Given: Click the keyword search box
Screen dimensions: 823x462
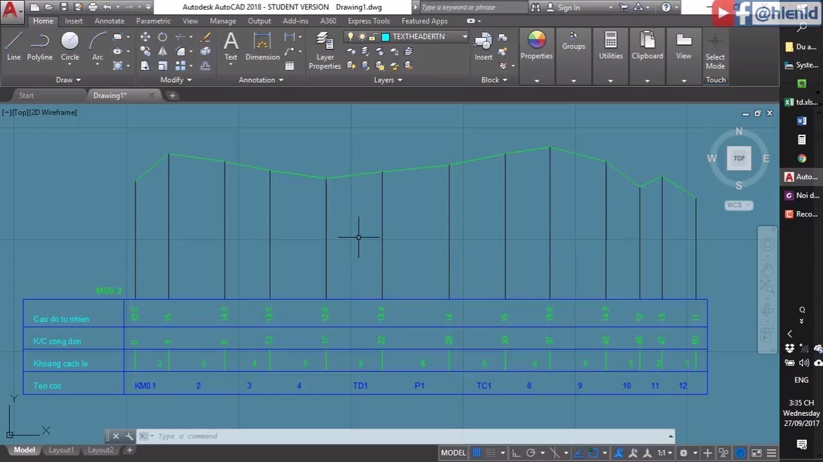Looking at the screenshot, I should (x=473, y=8).
